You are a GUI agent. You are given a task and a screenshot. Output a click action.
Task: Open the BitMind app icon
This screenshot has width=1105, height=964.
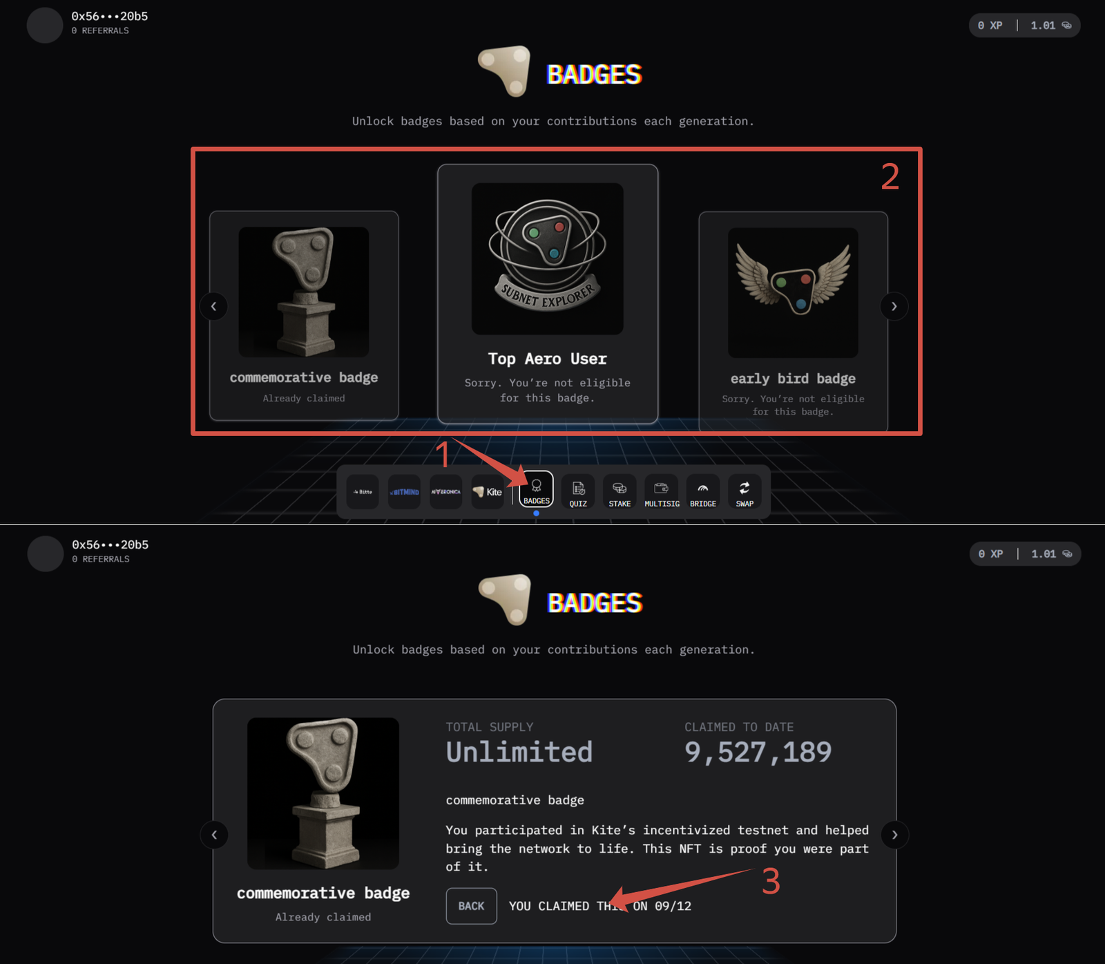point(404,492)
